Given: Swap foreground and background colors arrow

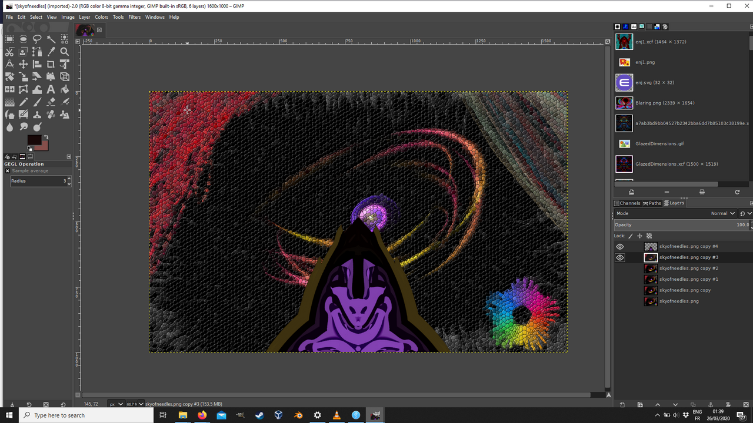Looking at the screenshot, I should coord(46,137).
